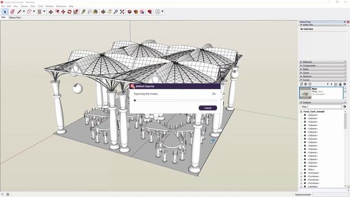Choose the Arc drawing tool
Viewport: 350px width, 197px height.
pyautogui.click(x=29, y=12)
